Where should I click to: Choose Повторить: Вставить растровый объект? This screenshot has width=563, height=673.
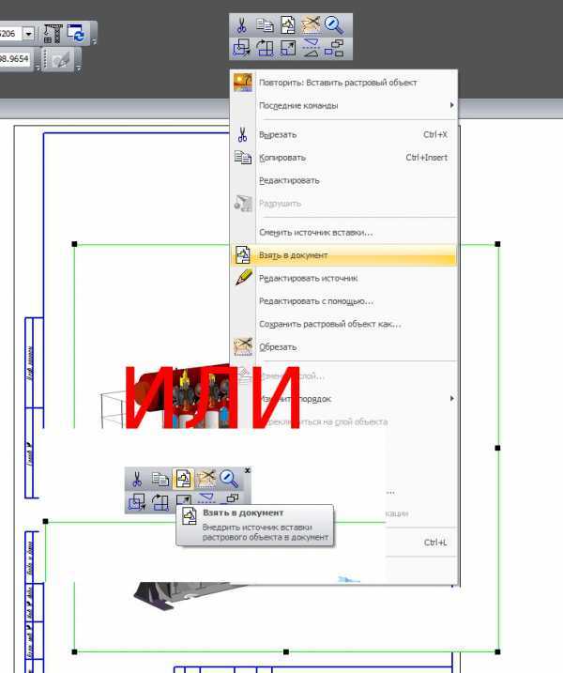343,83
